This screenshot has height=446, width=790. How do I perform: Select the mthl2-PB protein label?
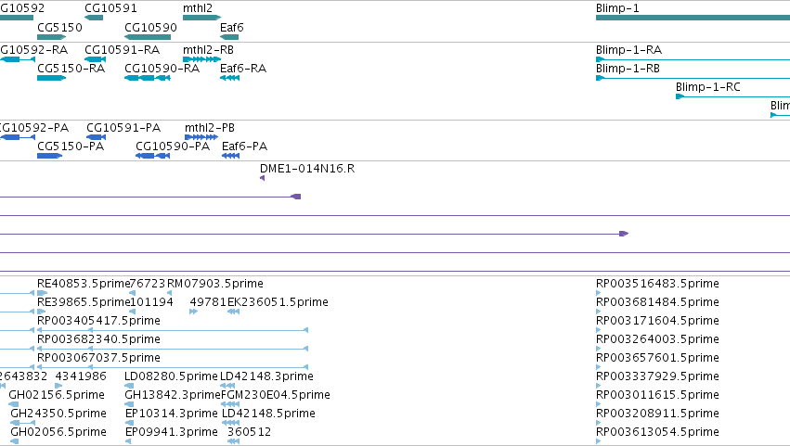pos(210,128)
